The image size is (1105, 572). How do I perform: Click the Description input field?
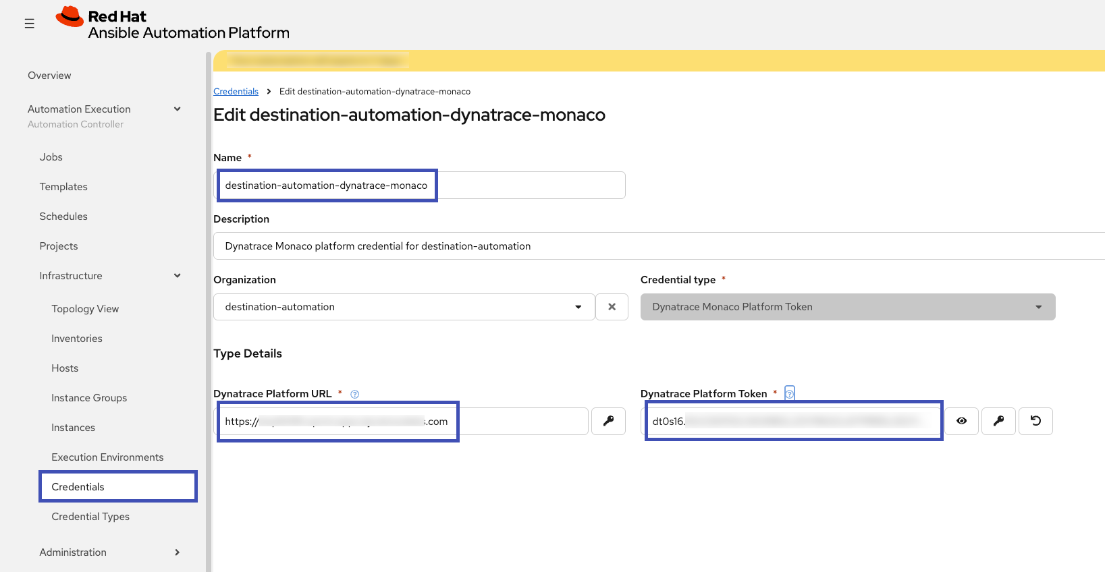tap(659, 246)
